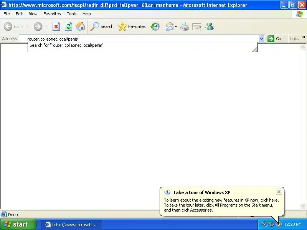Click the 12:28 PM taskbar clock
Viewport: 307px width, 230px height.
293,224
